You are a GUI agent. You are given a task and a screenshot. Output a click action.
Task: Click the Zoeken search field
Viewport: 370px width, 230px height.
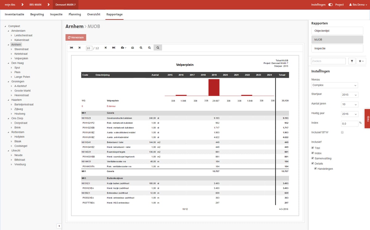pyautogui.click(x=328, y=61)
